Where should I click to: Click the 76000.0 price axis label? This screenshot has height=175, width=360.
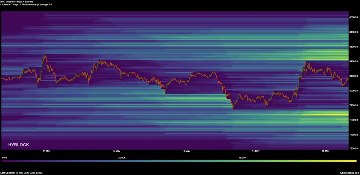354,148
